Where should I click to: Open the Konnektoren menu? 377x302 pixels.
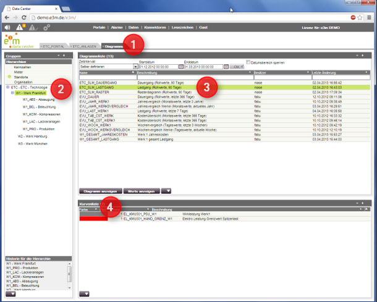pos(155,27)
